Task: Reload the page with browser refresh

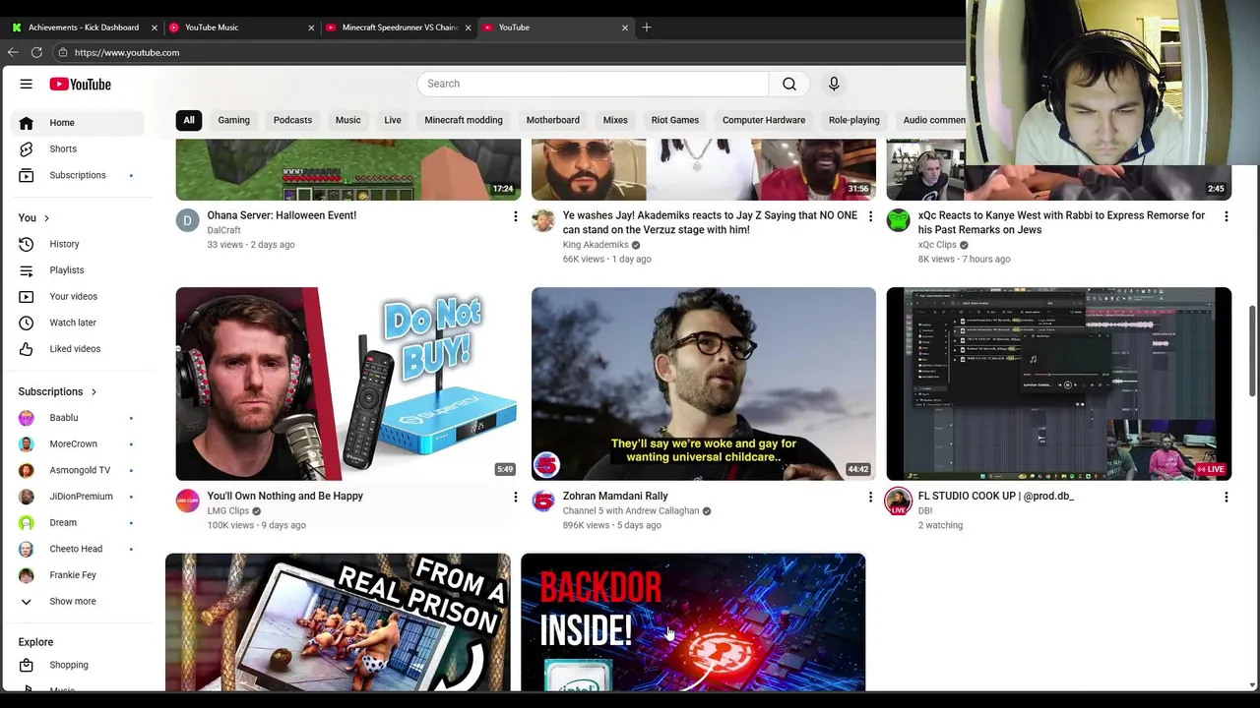Action: (36, 52)
